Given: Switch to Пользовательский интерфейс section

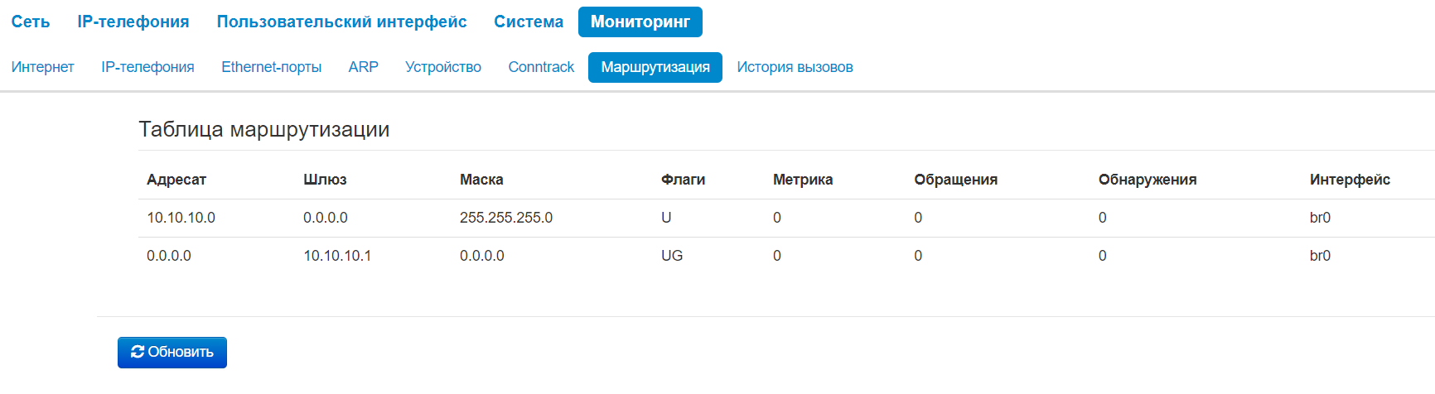Looking at the screenshot, I should tap(341, 22).
